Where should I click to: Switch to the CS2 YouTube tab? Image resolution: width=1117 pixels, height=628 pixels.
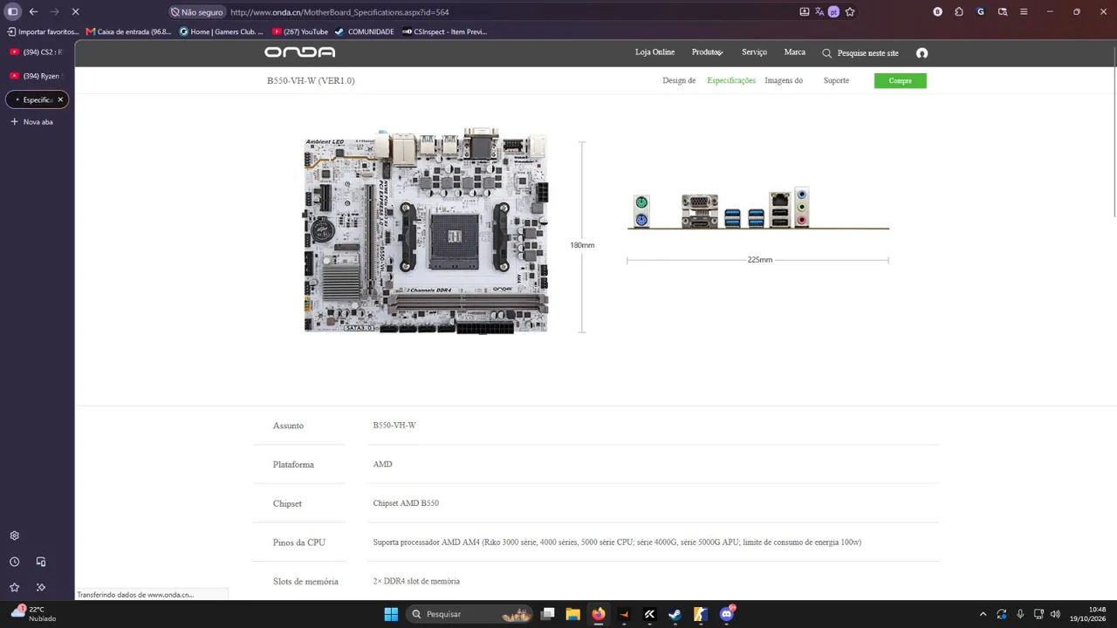pyautogui.click(x=37, y=52)
